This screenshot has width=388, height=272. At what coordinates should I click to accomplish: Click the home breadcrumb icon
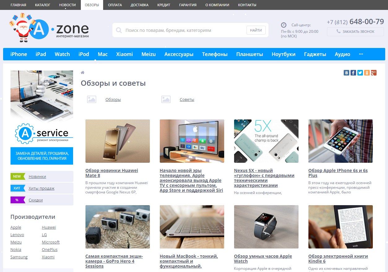click(83, 72)
